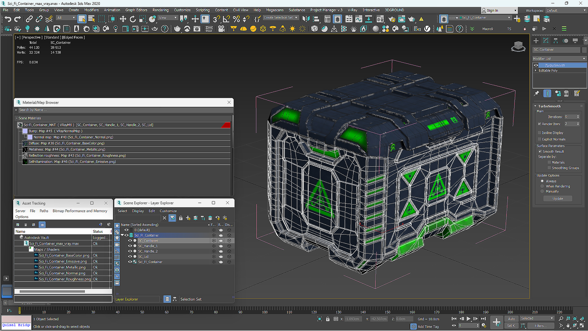Select the Select and Link tool

(29, 19)
